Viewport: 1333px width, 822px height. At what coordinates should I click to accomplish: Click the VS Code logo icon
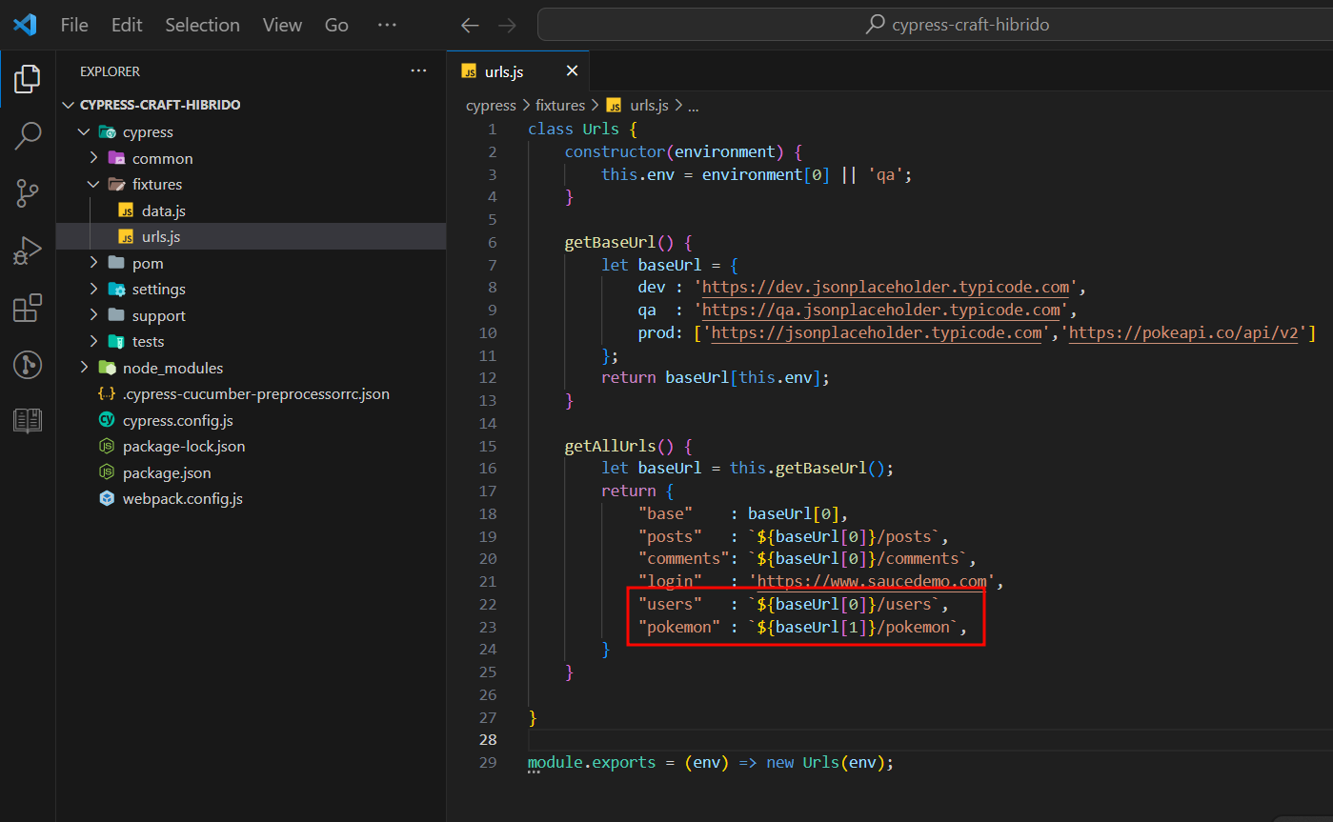pos(25,25)
